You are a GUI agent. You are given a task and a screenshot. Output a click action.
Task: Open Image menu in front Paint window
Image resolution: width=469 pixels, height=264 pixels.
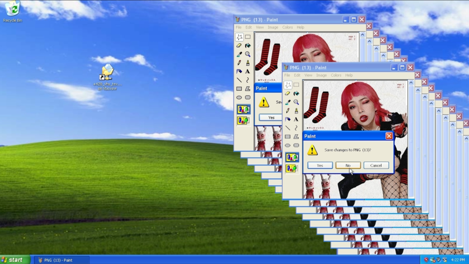(x=322, y=75)
